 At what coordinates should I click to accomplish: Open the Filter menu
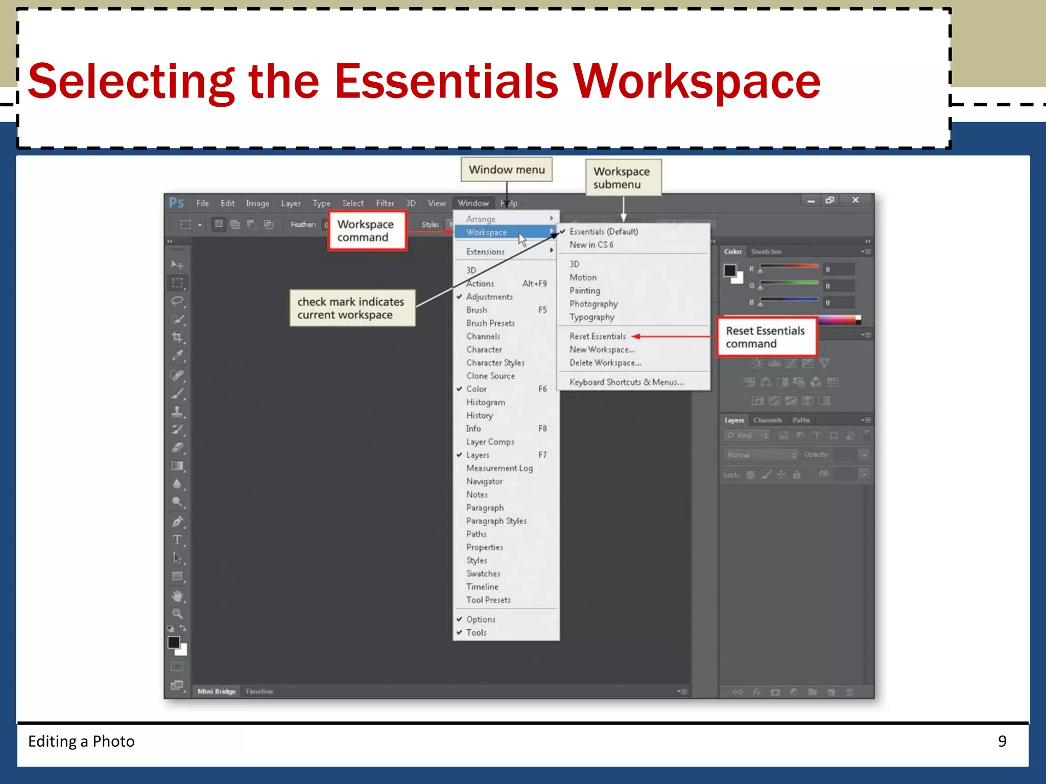pos(385,203)
